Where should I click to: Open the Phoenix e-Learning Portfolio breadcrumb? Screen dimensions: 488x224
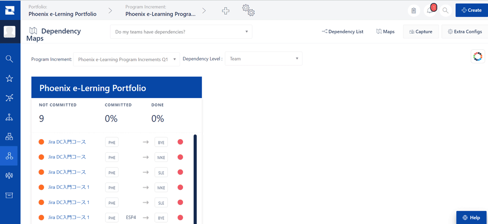pyautogui.click(x=62, y=14)
